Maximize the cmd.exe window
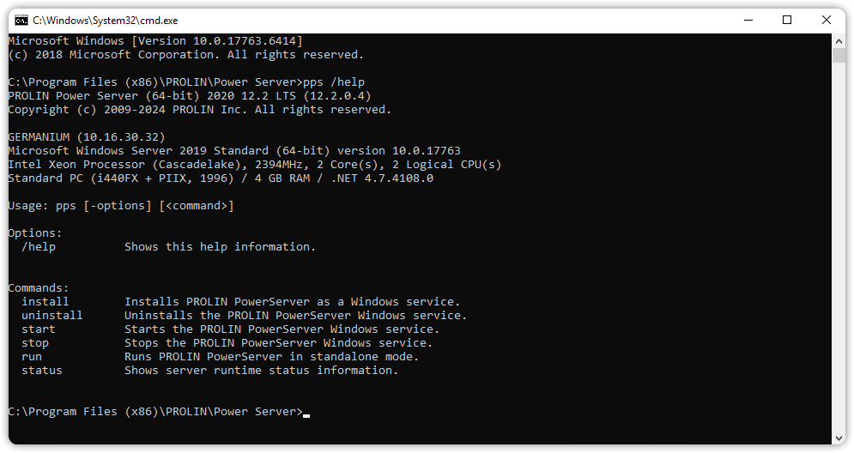Viewport: 854px width, 453px height. click(x=787, y=20)
